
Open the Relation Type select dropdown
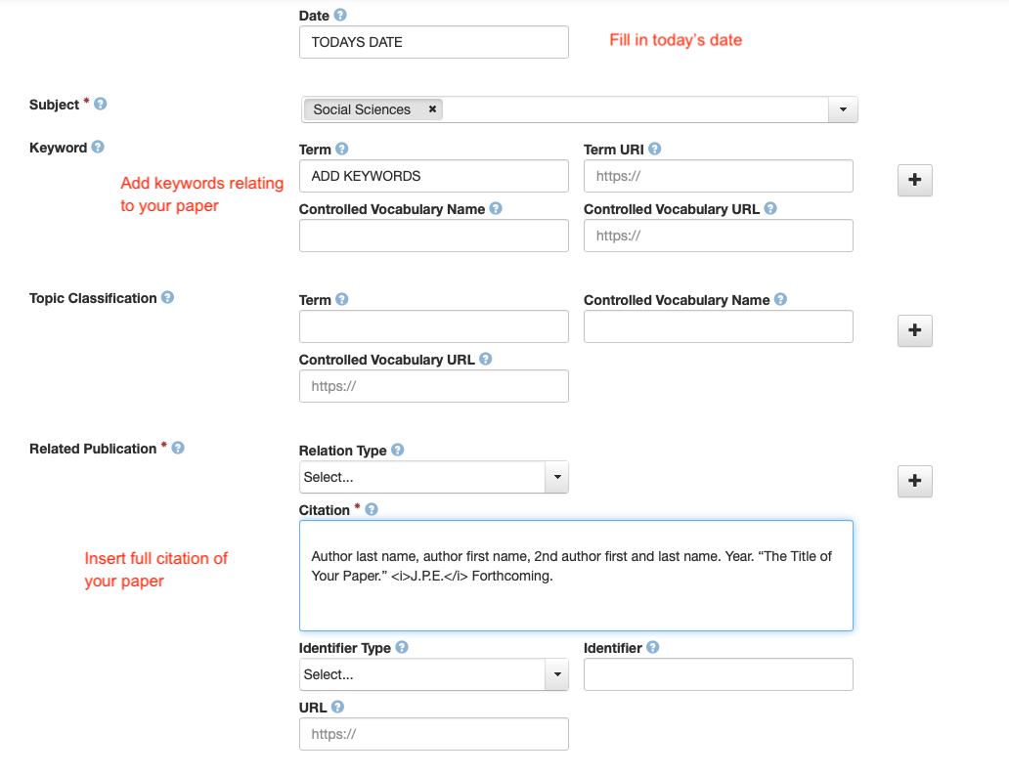(x=433, y=477)
